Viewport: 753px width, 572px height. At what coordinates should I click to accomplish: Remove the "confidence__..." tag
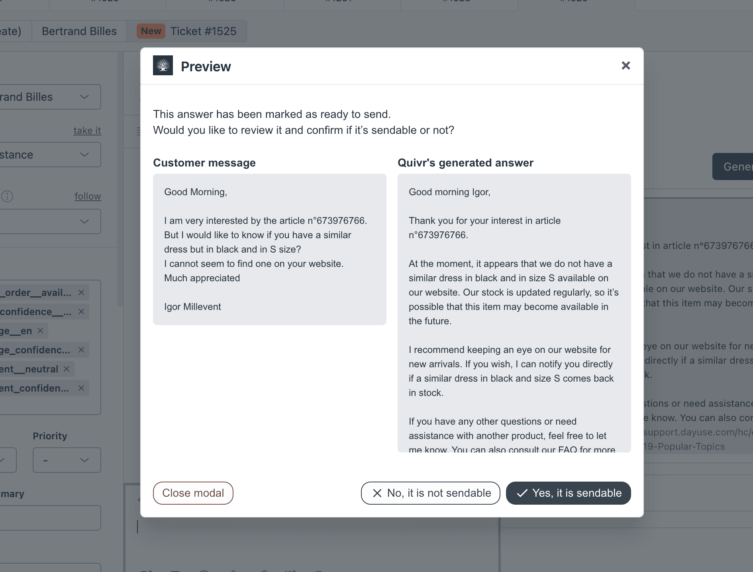coord(82,311)
